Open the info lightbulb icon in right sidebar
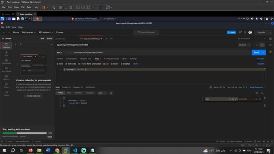 click(x=270, y=52)
